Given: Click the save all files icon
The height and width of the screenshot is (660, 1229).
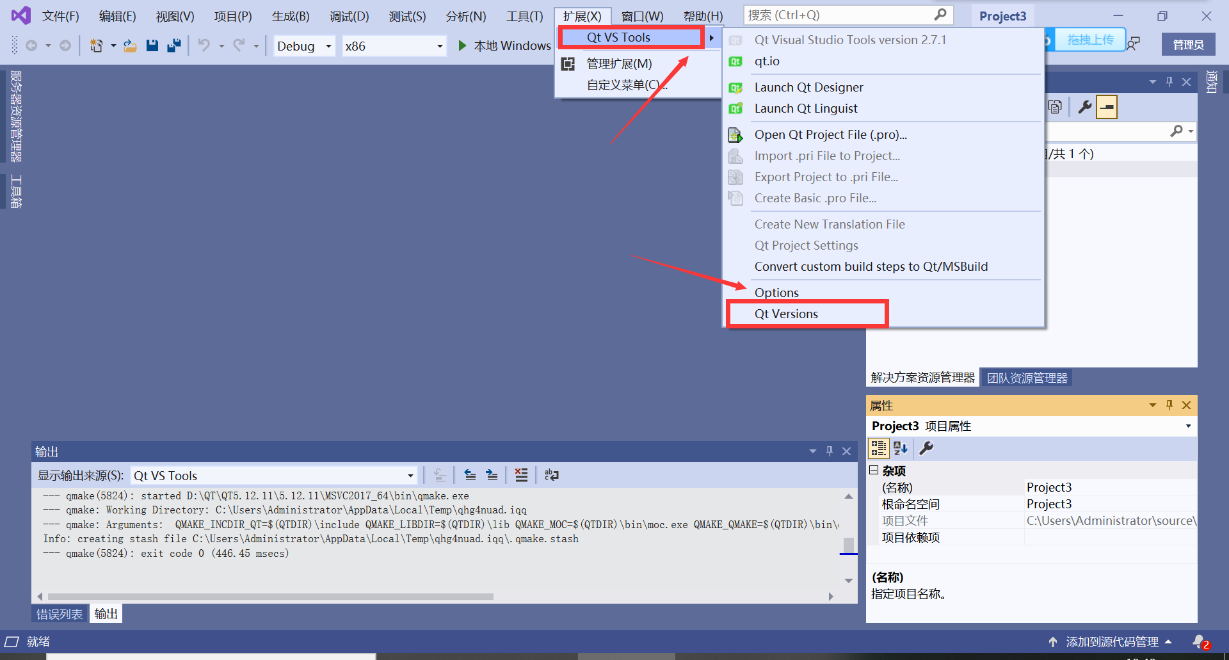Looking at the screenshot, I should (x=173, y=45).
